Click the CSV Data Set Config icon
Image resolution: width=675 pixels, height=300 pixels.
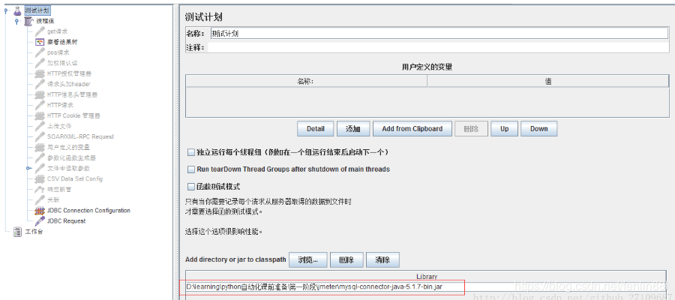tap(40, 178)
